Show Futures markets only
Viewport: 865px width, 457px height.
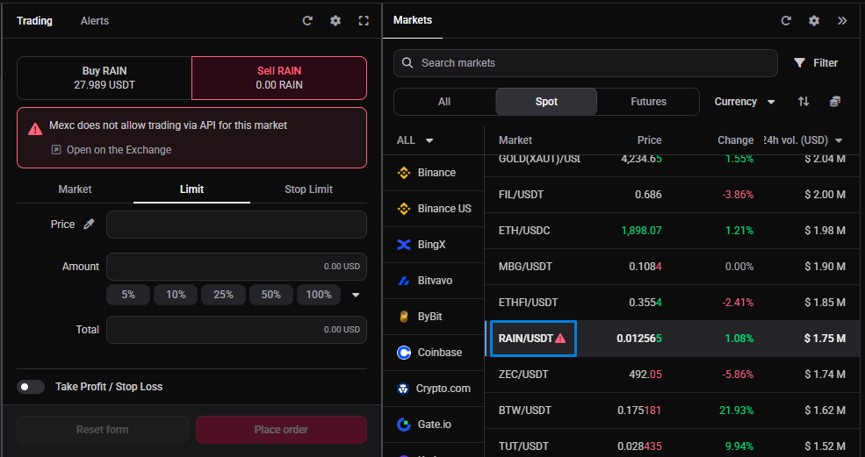648,102
